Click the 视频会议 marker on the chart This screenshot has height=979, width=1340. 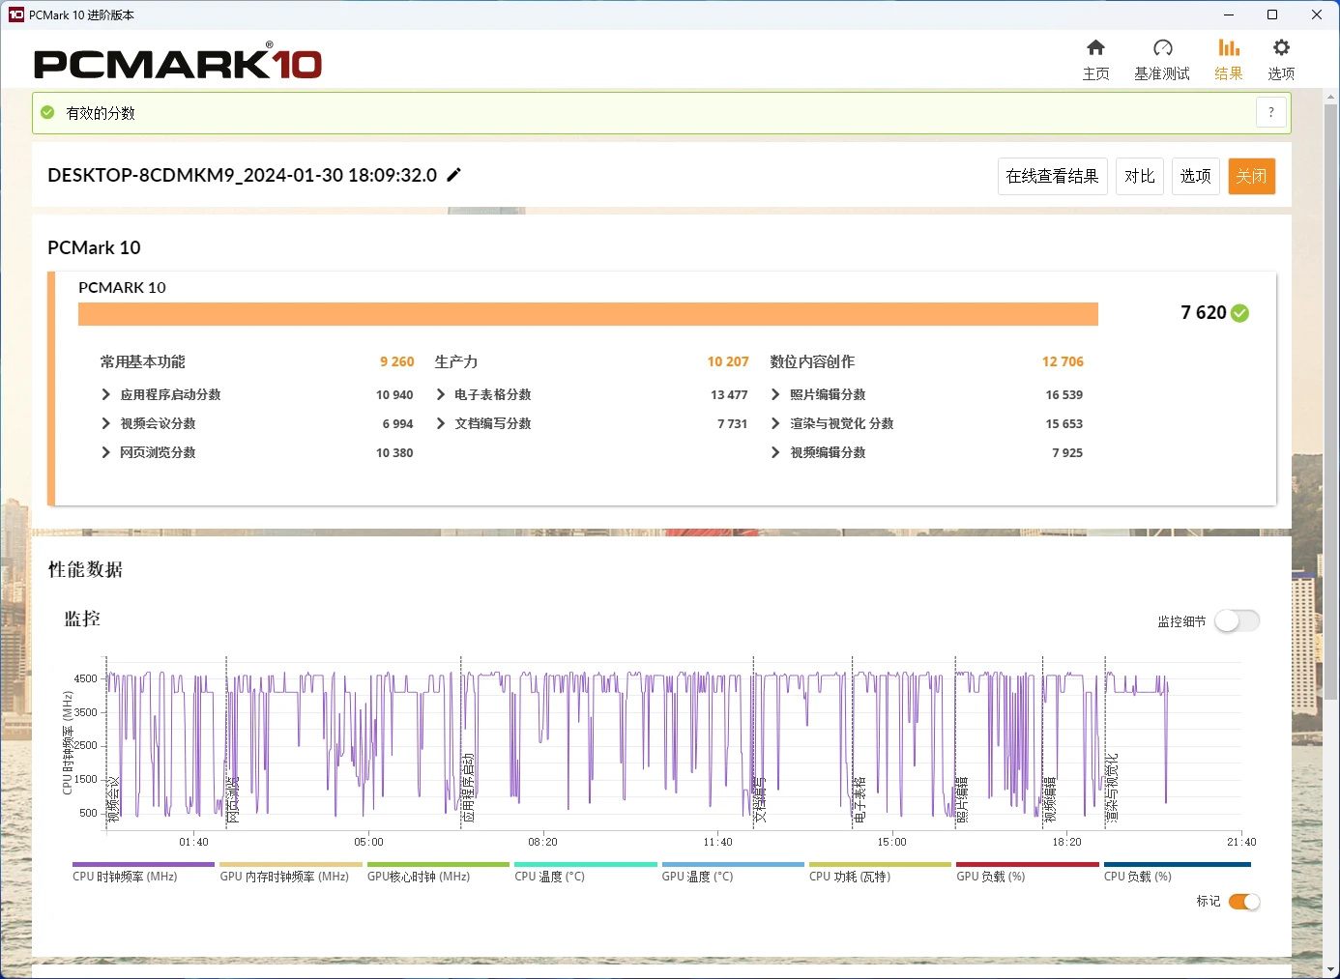pos(113,799)
